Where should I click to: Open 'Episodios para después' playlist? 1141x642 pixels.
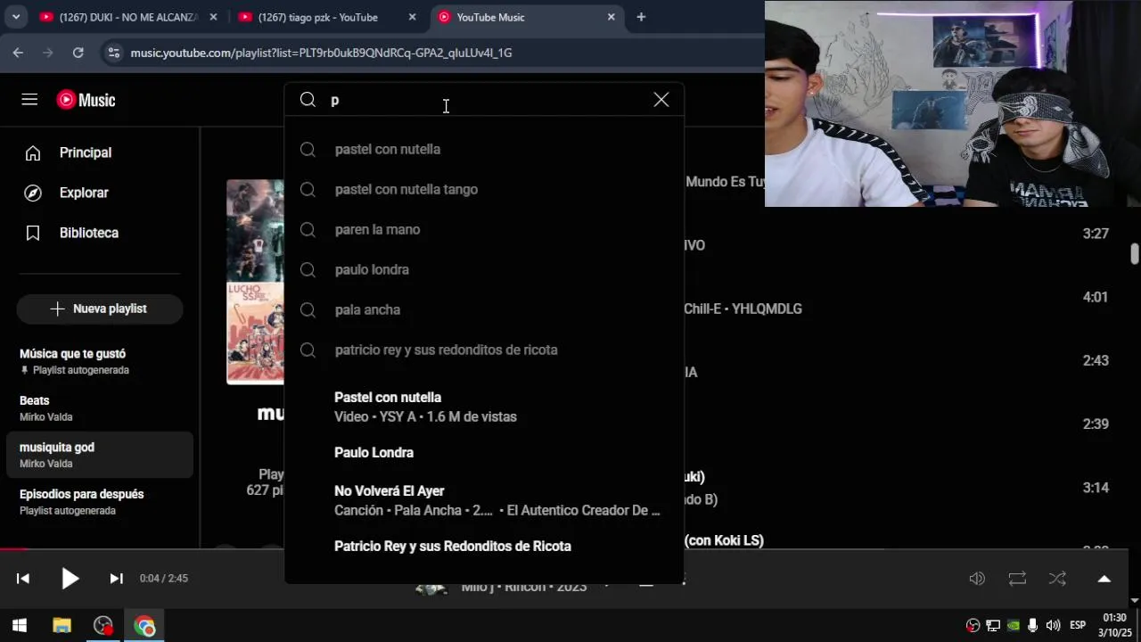tap(100, 501)
